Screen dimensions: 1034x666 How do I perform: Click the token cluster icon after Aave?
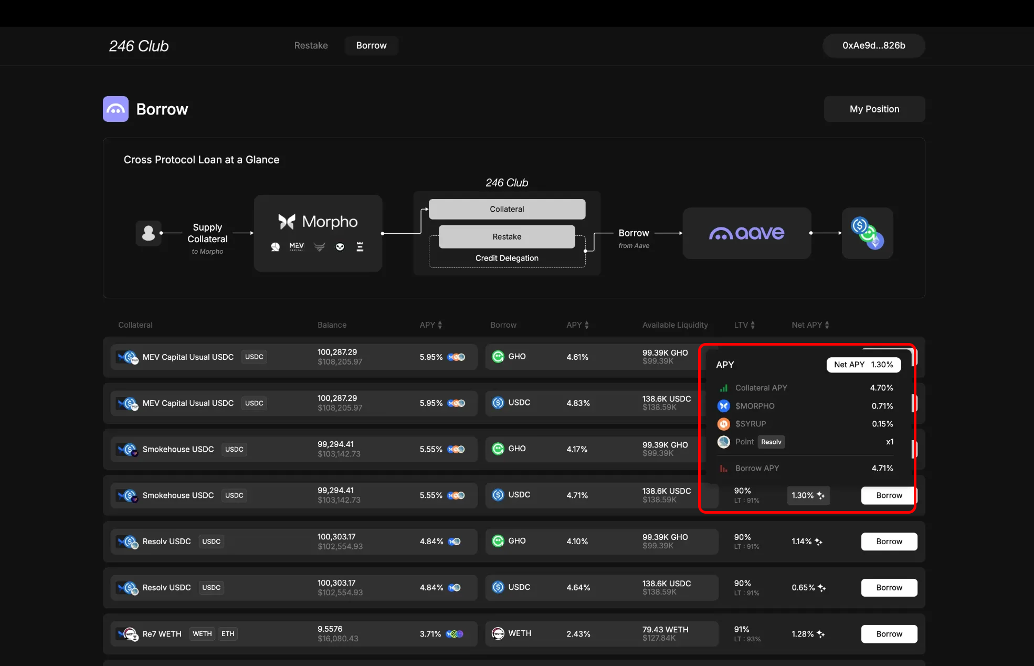867,233
